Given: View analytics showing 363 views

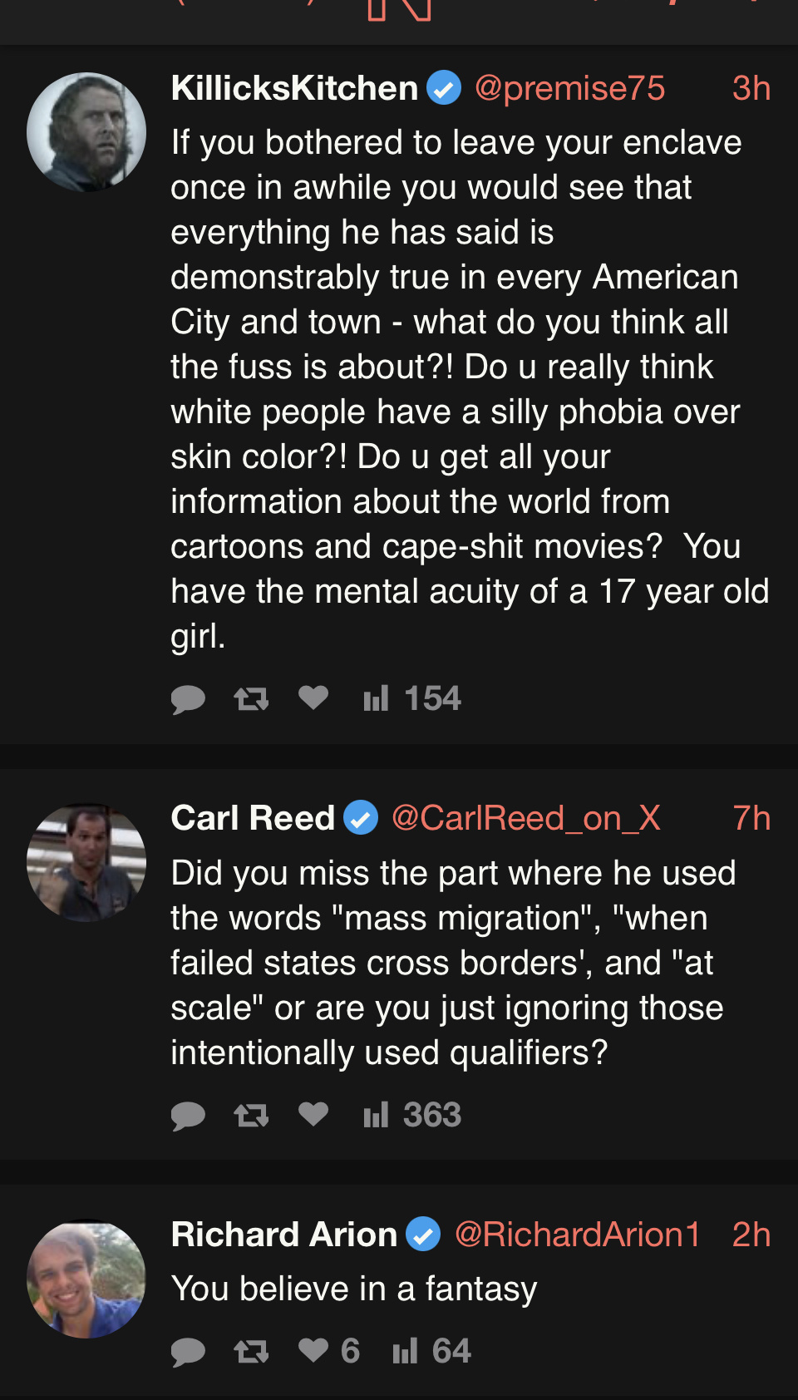Looking at the screenshot, I should pos(412,1115).
